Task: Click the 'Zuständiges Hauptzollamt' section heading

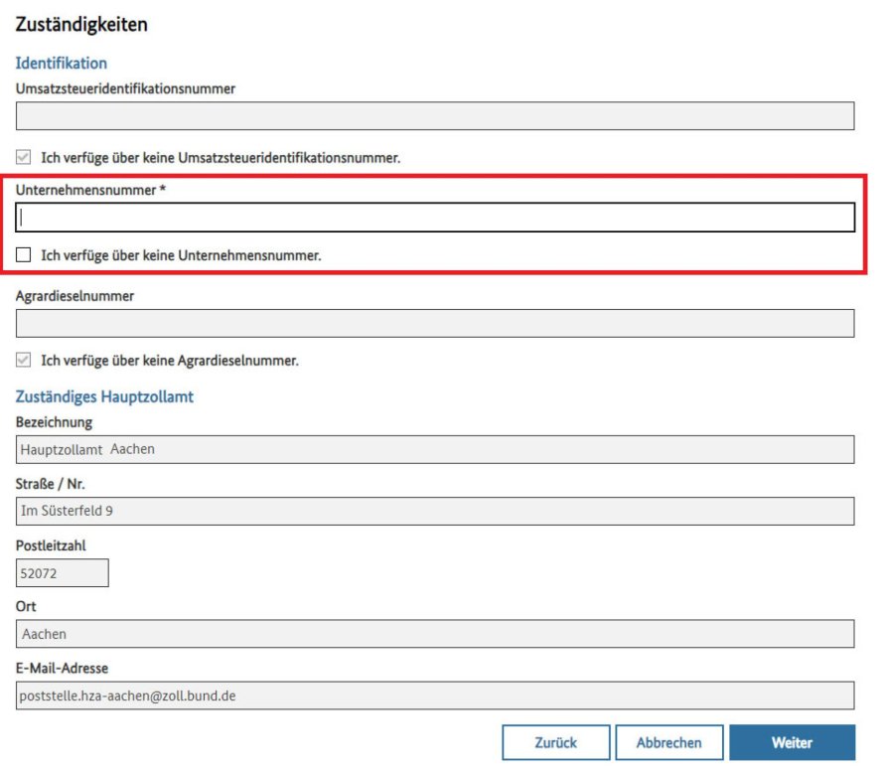Action: (x=104, y=396)
